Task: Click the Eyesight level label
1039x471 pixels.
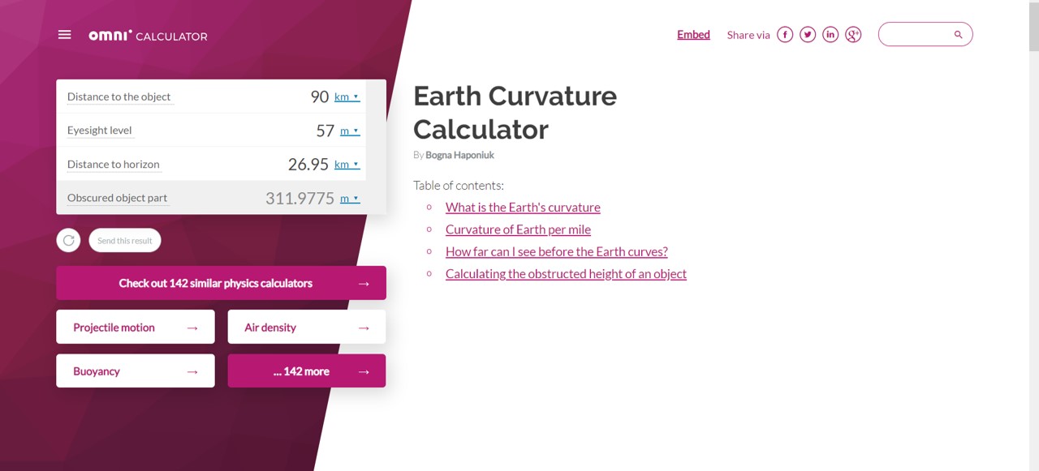Action: click(x=99, y=131)
